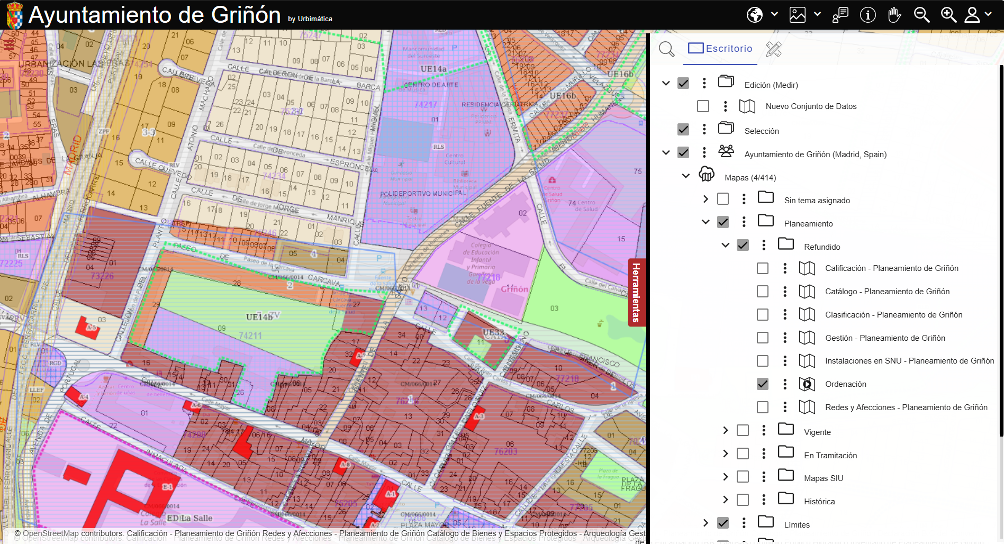Open the information icon in the top bar
1004x544 pixels.
868,15
